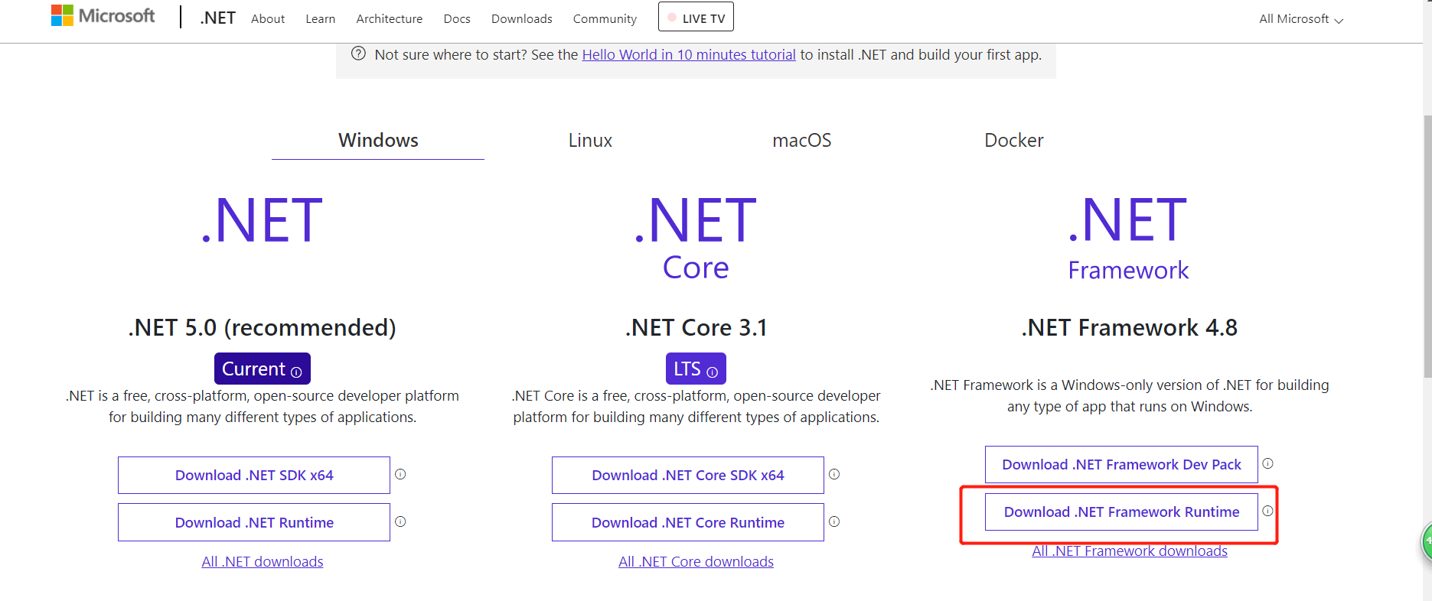Image resolution: width=1432 pixels, height=601 pixels.
Task: Switch to the macOS tab
Action: [x=801, y=141]
